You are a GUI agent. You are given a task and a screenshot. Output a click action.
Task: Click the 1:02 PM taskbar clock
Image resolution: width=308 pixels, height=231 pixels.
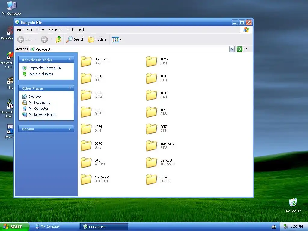297,227
